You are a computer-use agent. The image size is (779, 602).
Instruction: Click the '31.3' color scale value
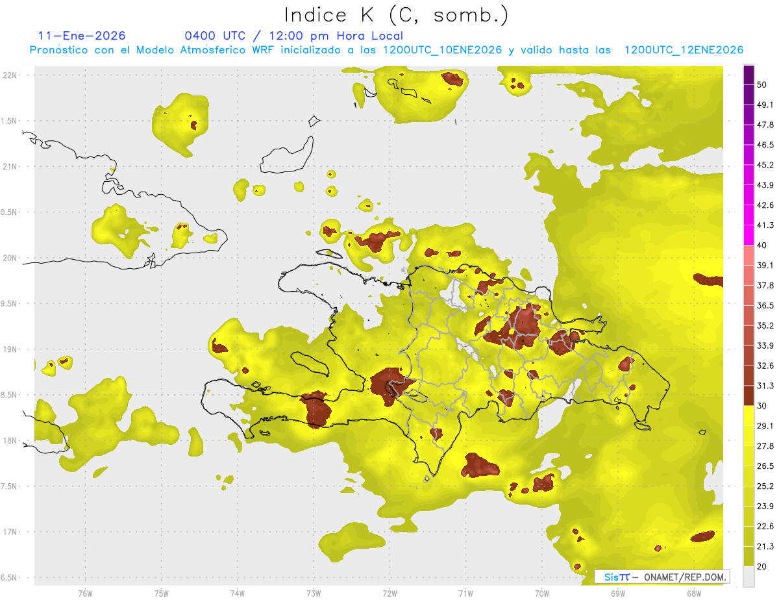pyautogui.click(x=765, y=386)
